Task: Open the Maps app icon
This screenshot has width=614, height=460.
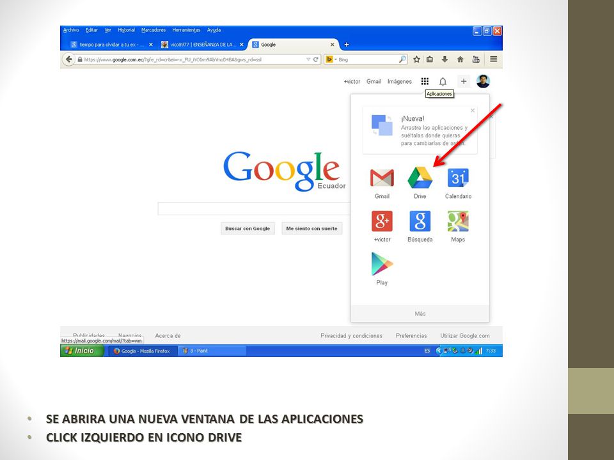Action: click(458, 221)
